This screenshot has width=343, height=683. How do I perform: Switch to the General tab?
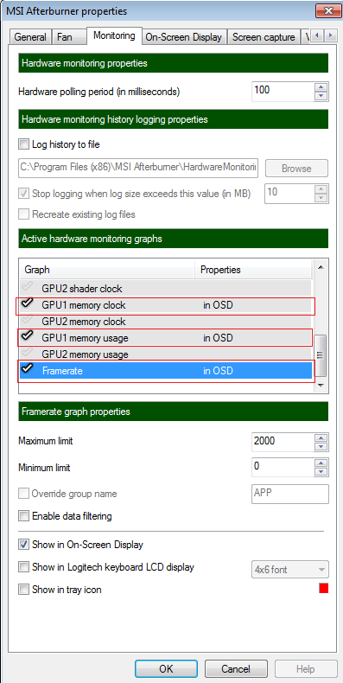click(x=30, y=37)
